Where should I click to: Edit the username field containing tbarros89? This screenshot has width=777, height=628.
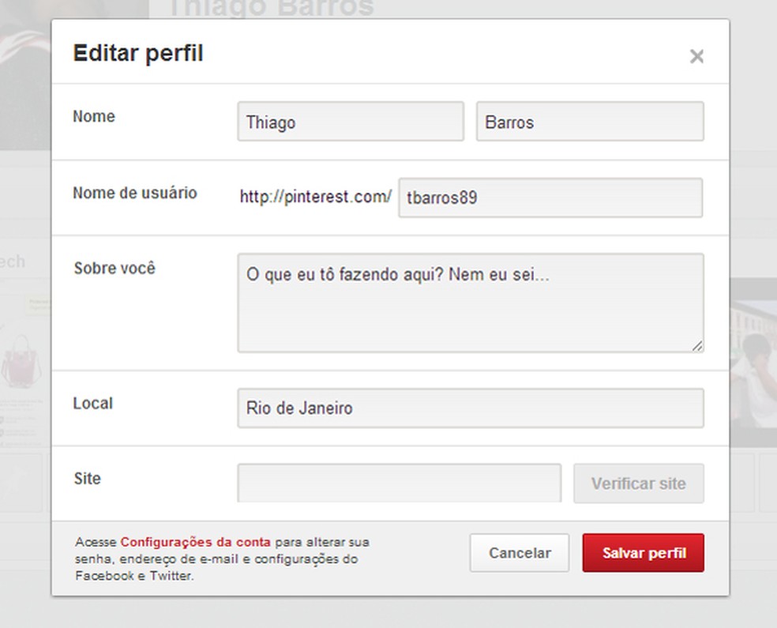(x=550, y=197)
